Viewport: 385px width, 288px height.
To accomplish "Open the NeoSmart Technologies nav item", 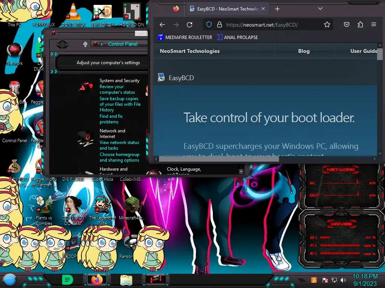I will pyautogui.click(x=189, y=51).
